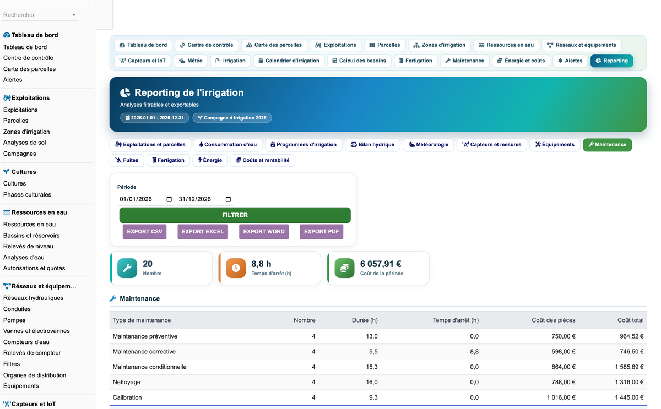Select the green Maintenance report tab
Image resolution: width=661 pixels, height=409 pixels.
pyautogui.click(x=607, y=145)
